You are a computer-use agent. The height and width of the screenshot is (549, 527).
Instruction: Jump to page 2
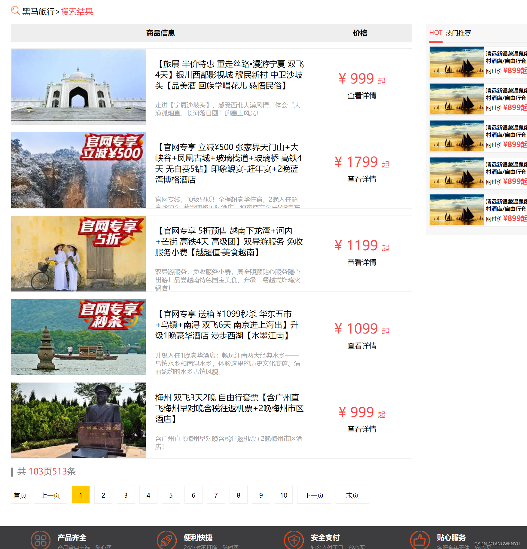[x=103, y=495]
